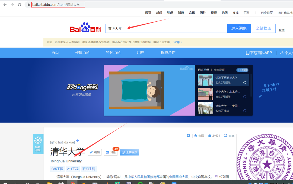Open the [1] reference marker
Image resolution: width=293 pixels, height=184 pixels.
coord(216,176)
